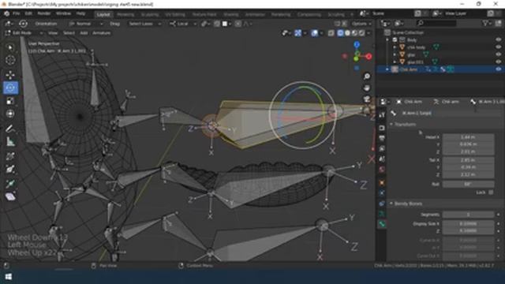
Task: Open the Add menu in viewport header
Action: click(84, 33)
